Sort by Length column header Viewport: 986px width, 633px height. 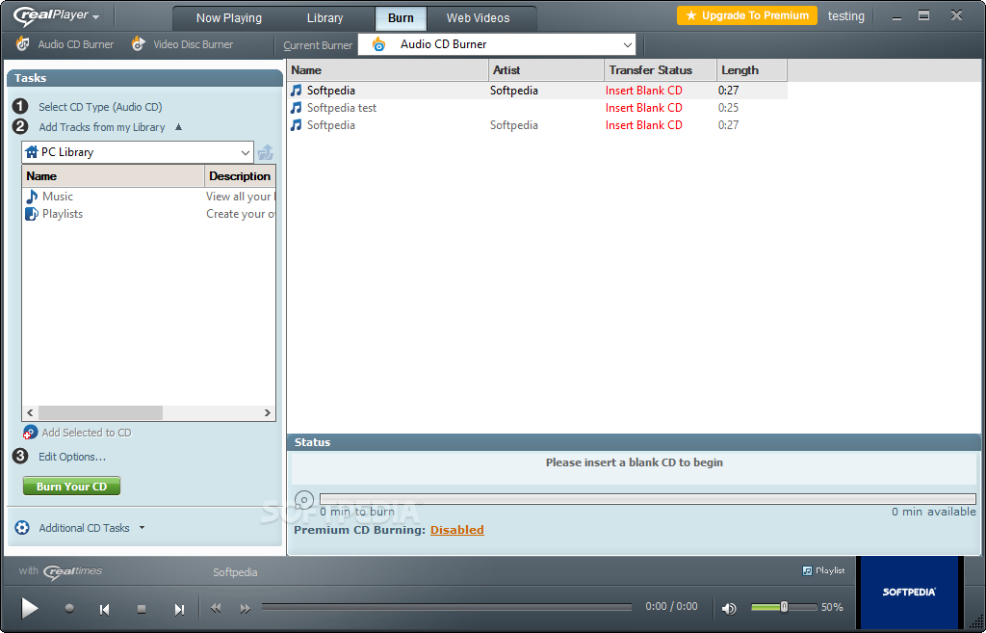pyautogui.click(x=751, y=70)
